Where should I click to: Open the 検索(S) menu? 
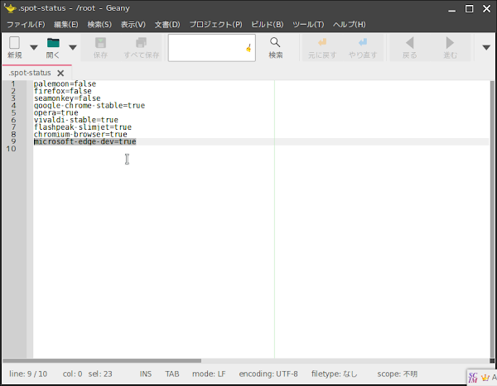point(99,24)
